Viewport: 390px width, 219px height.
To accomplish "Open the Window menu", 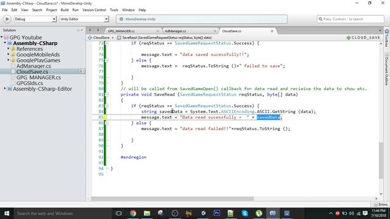I will coord(128,10).
